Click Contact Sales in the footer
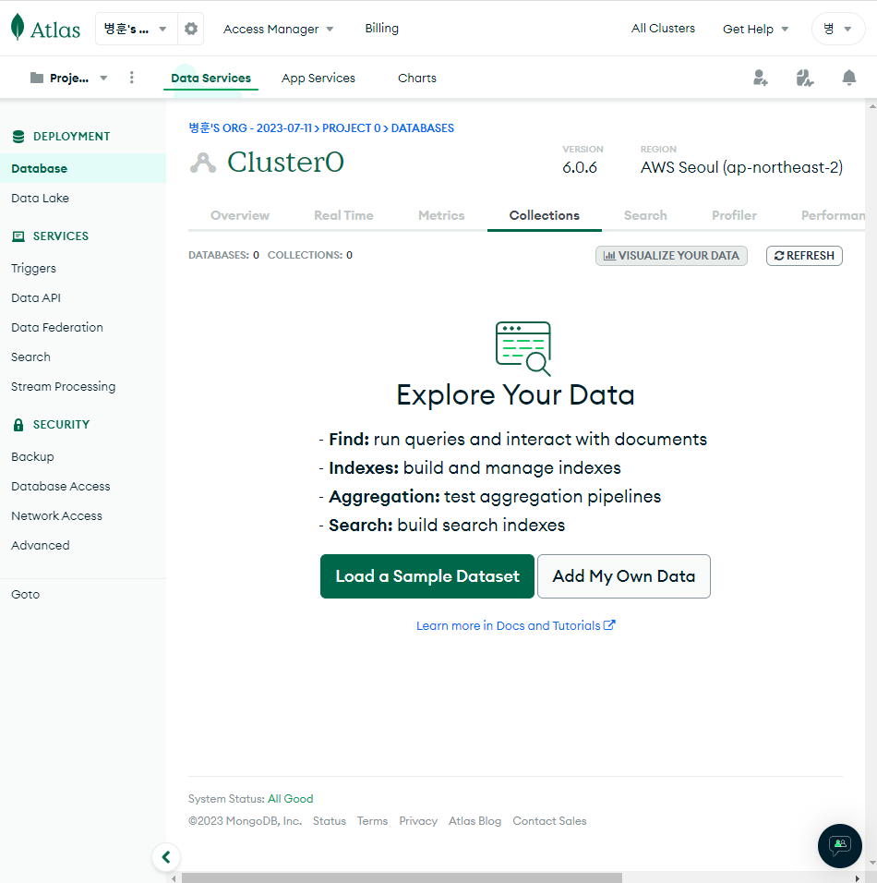Image resolution: width=877 pixels, height=883 pixels. point(549,821)
